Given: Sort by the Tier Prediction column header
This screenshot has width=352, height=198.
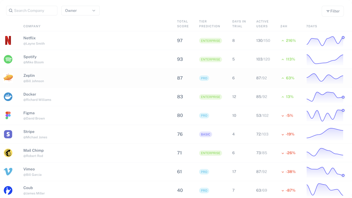Looking at the screenshot, I should click(210, 24).
